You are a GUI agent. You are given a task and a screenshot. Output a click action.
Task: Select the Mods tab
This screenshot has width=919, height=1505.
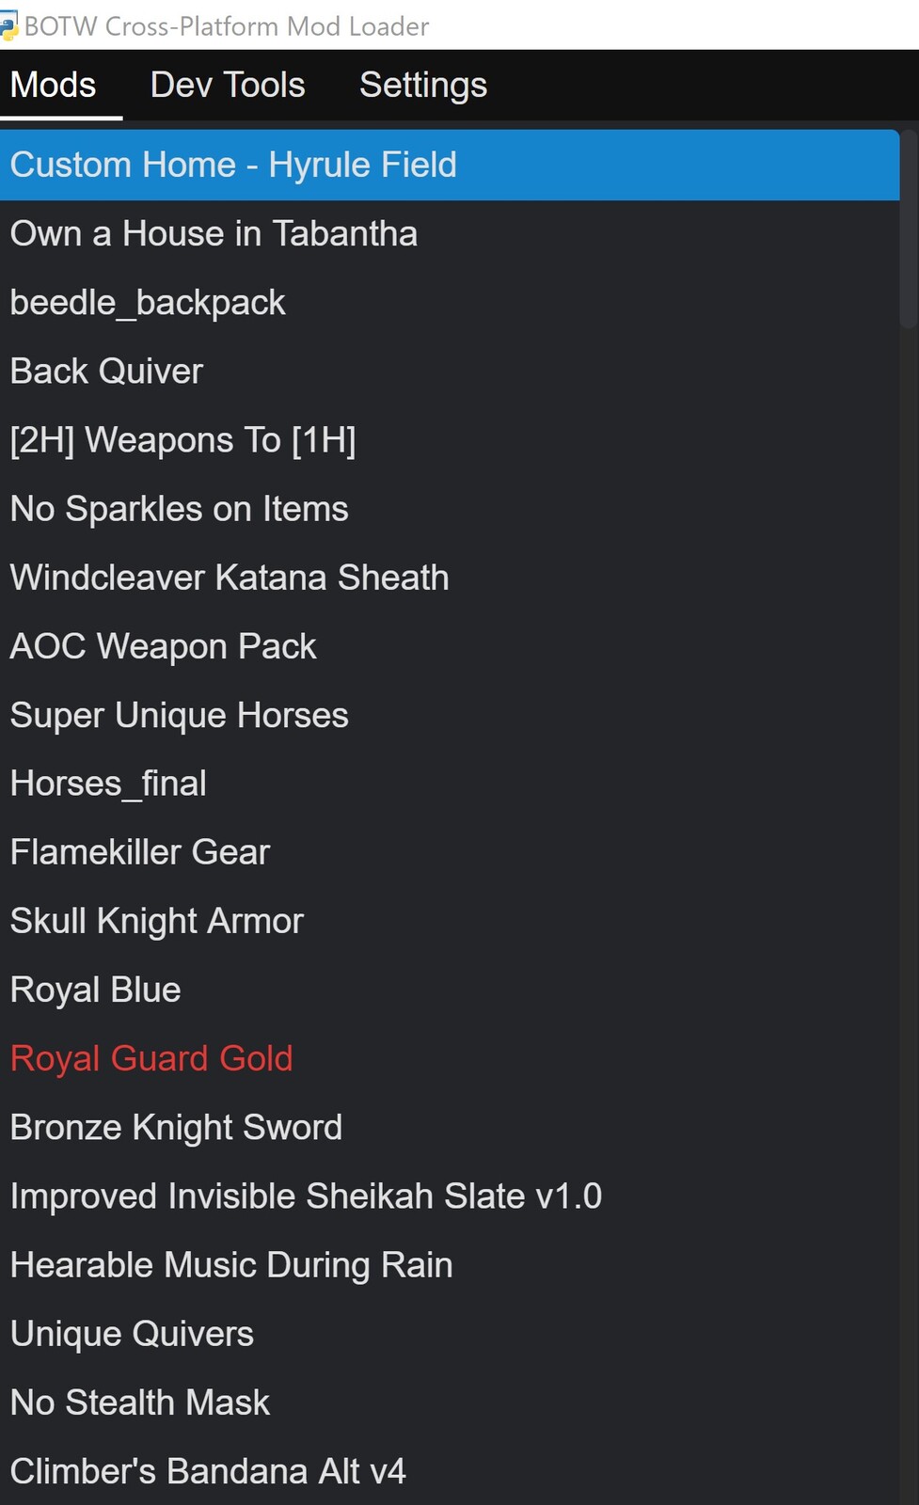click(54, 86)
